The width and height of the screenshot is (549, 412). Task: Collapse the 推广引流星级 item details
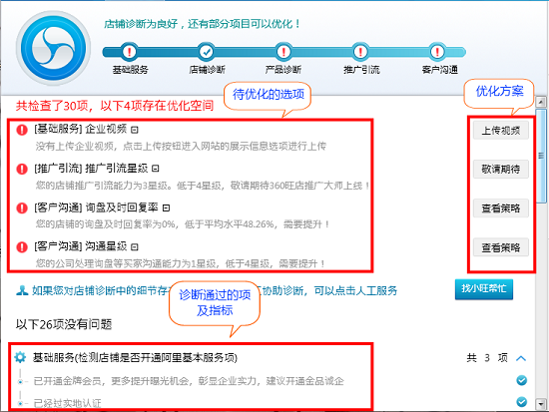tap(156, 169)
